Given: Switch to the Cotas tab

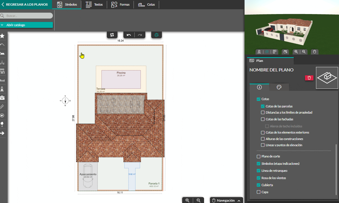Looking at the screenshot, I should (x=146, y=4).
